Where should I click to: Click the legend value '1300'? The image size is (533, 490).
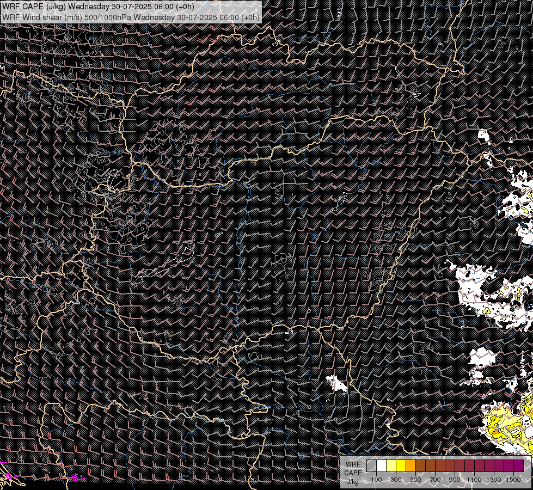[494, 480]
